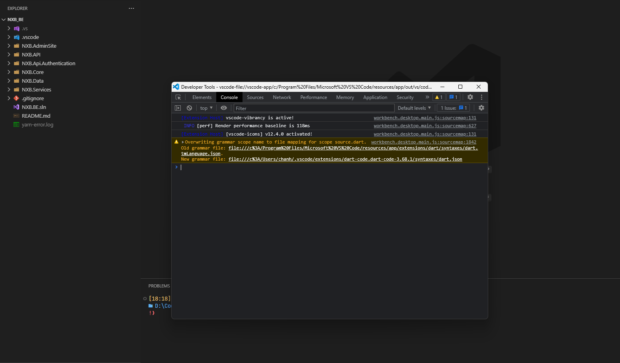Open the console settings gear on filter bar
Screen dimensions: 620x363
coord(481,108)
